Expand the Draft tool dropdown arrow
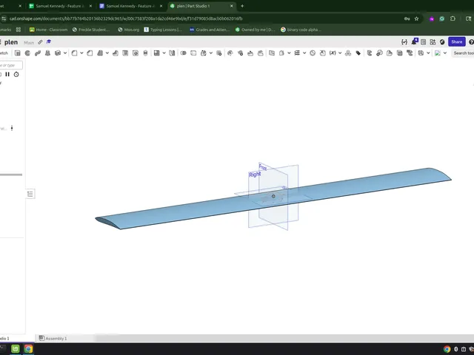Image resolution: width=474 pixels, height=355 pixels. 107,53
